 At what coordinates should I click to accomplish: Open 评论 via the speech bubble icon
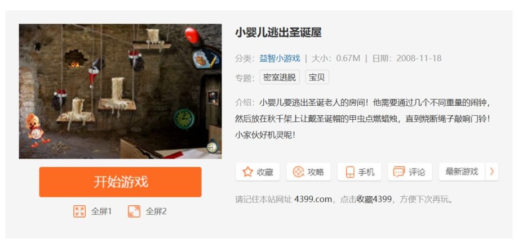[x=399, y=172]
